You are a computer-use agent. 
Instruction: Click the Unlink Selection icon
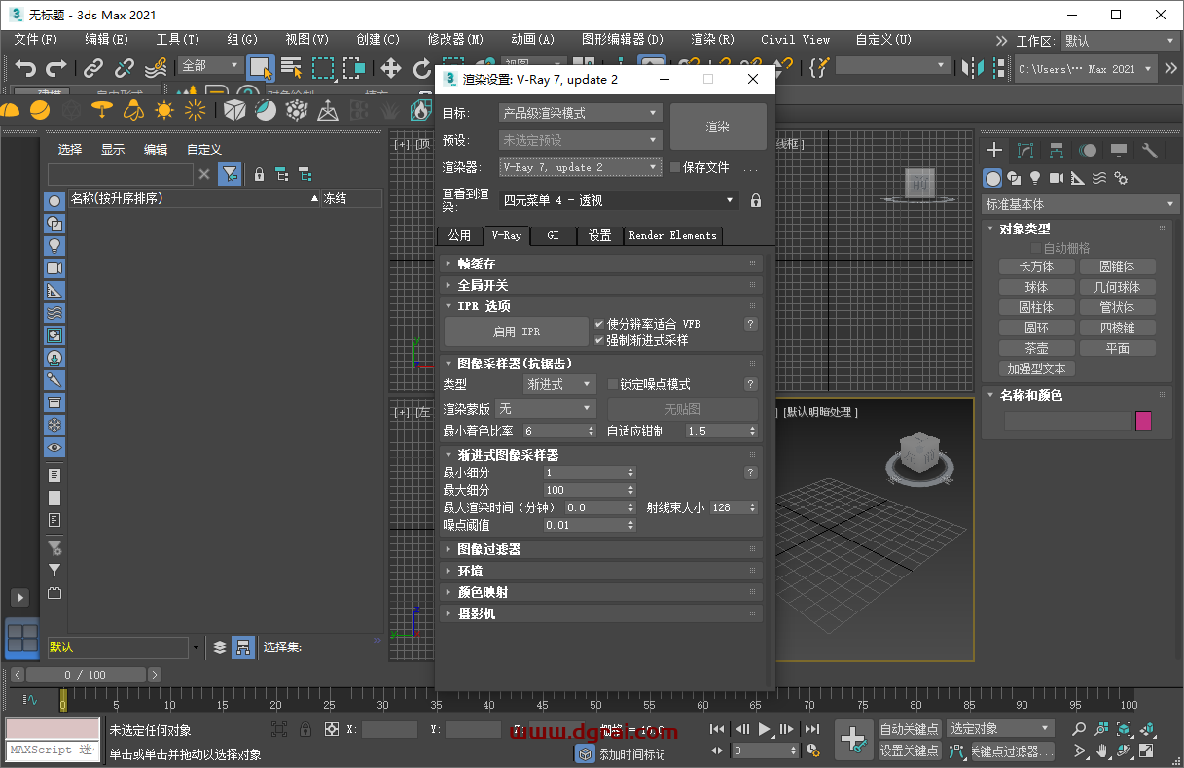[125, 67]
